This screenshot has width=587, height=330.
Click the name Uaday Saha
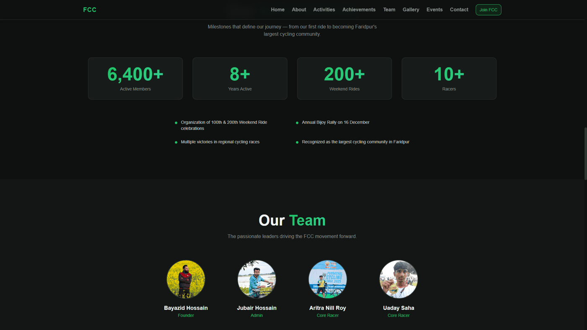pos(398,308)
